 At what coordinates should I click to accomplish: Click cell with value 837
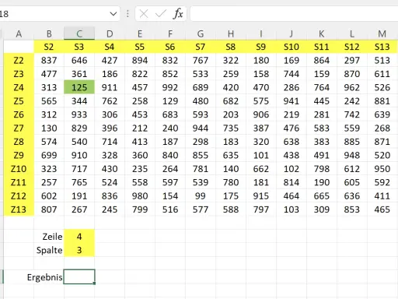click(x=49, y=60)
